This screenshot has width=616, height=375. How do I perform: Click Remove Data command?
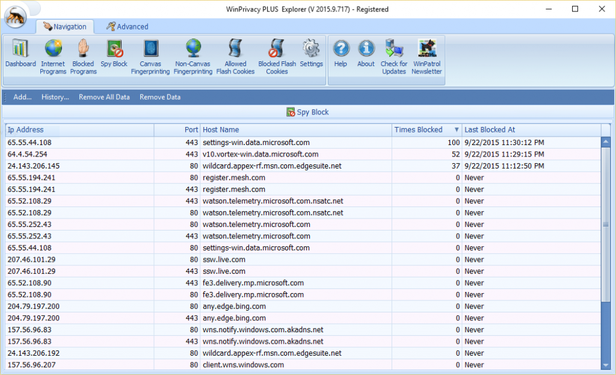pos(160,97)
